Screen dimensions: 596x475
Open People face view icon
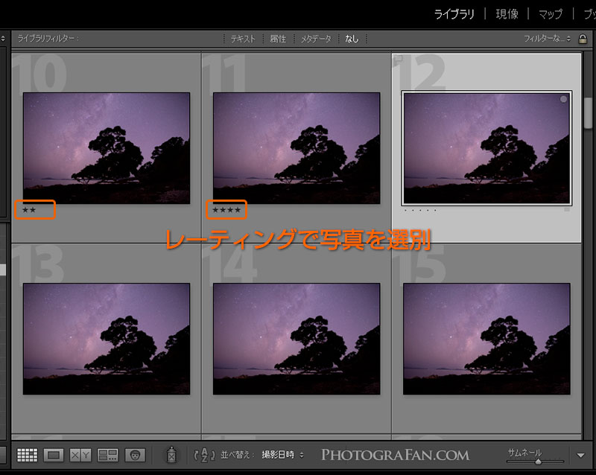[135, 455]
